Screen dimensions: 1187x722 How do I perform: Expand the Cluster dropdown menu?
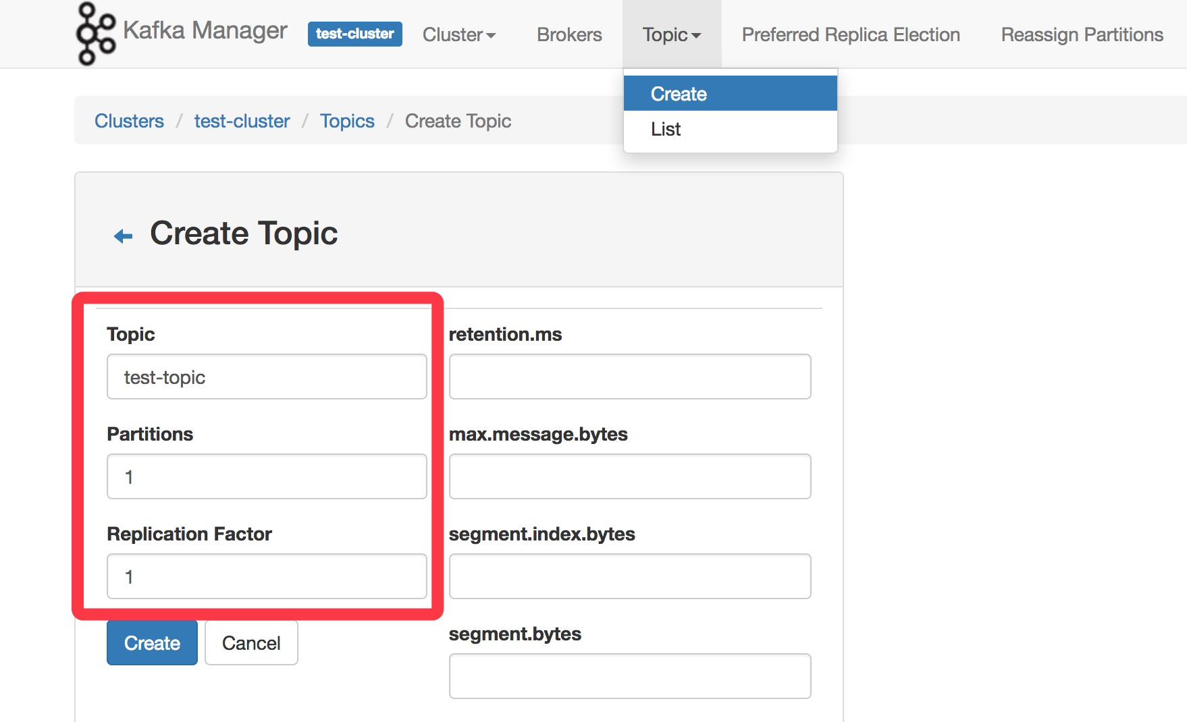[459, 34]
